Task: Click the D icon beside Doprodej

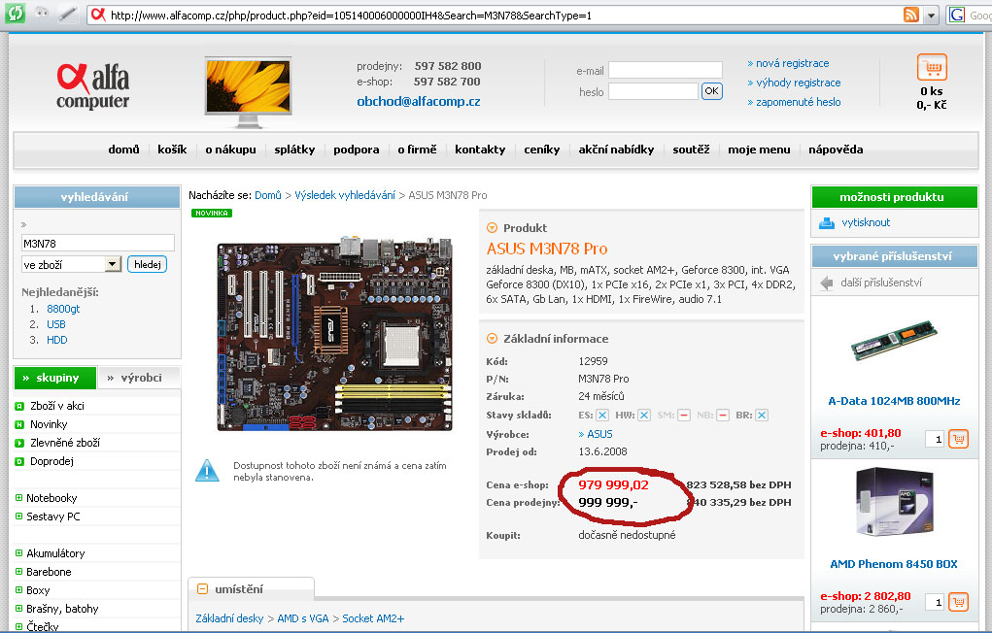Action: coord(19,461)
